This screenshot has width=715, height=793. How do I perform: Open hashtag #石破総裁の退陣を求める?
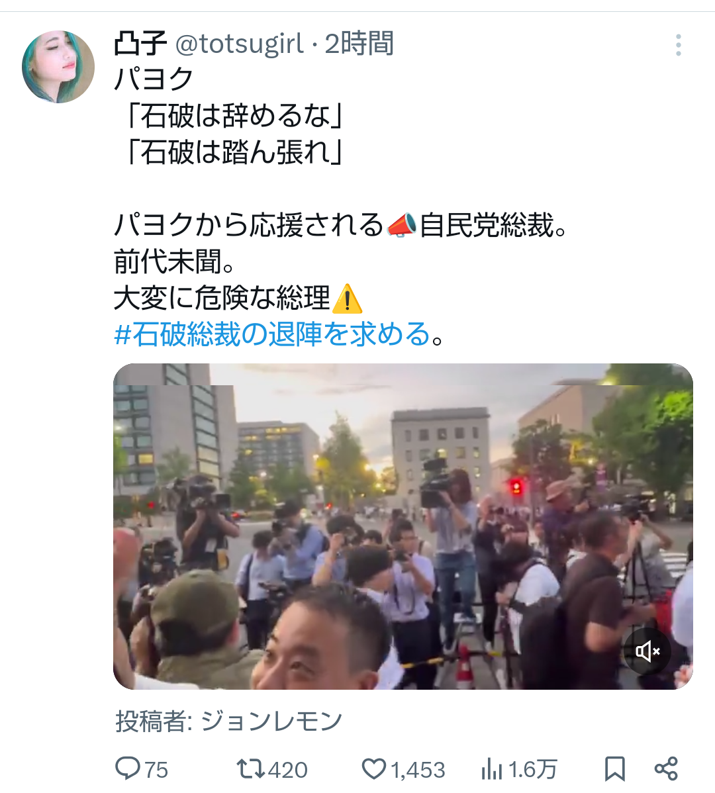[x=272, y=334]
